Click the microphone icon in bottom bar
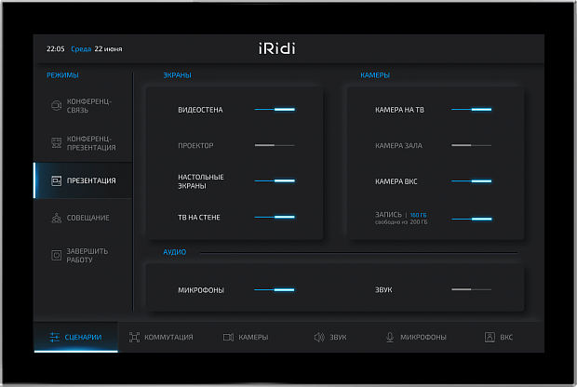577x387 pixels. point(390,337)
